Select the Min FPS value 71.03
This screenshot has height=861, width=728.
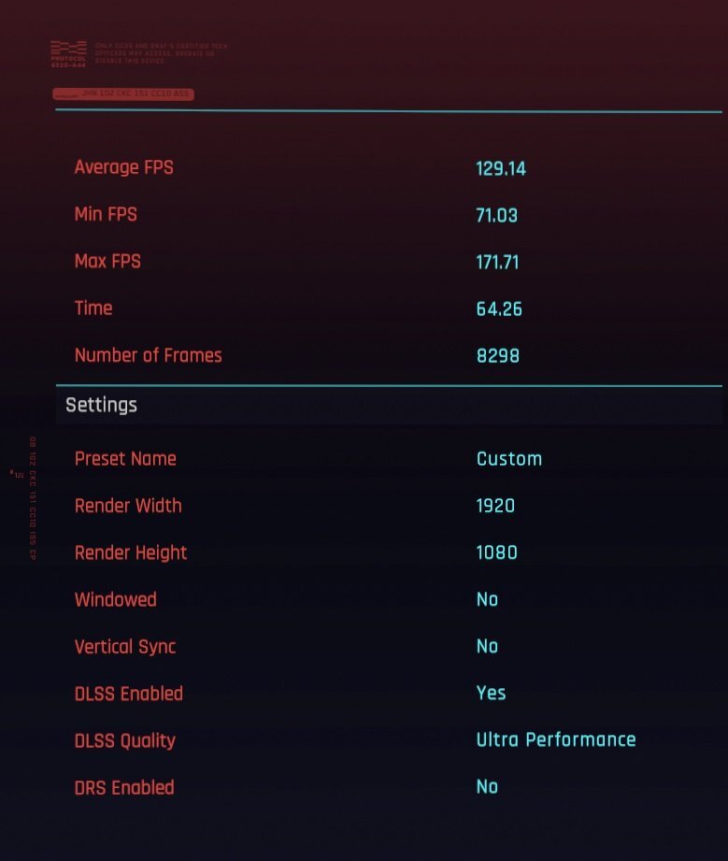click(496, 215)
